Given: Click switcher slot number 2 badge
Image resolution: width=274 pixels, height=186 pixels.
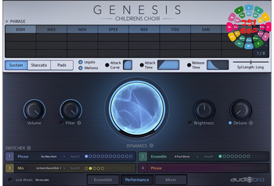Looking at the screenshot, I should tap(143, 156).
